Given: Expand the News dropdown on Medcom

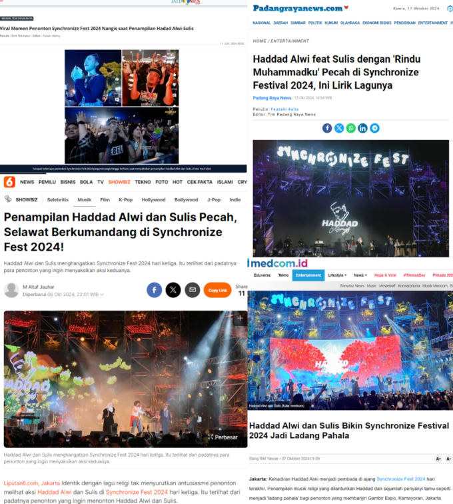Looking at the screenshot, I should pyautogui.click(x=360, y=275).
